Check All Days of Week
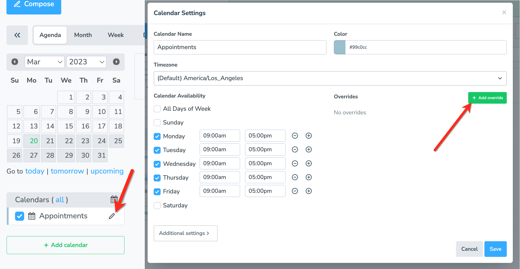 click(x=157, y=109)
